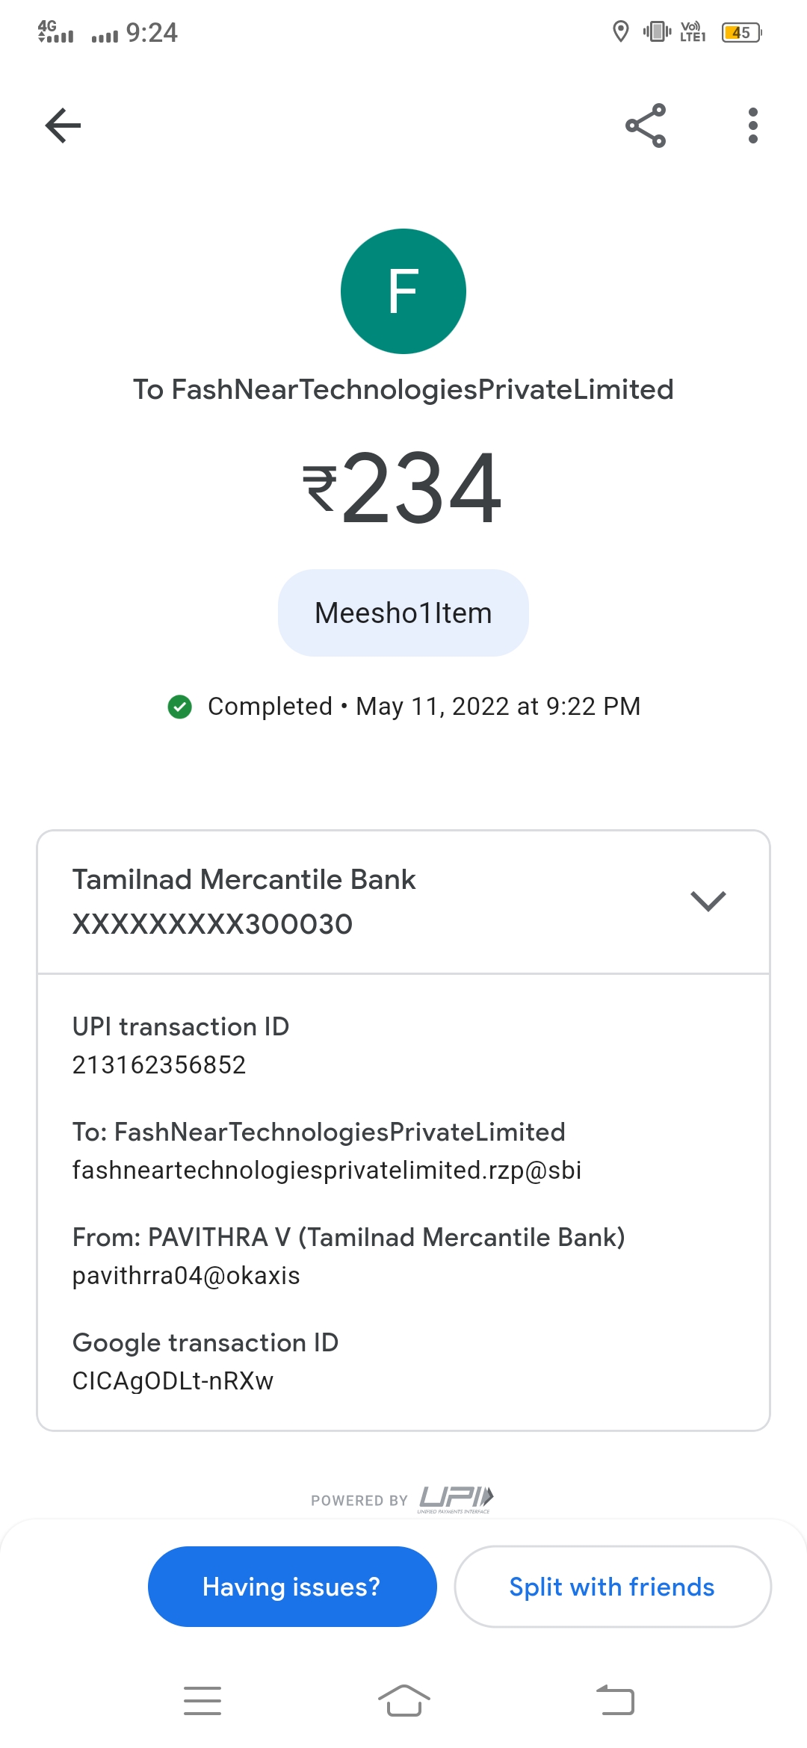
Task: Share this transaction receipt
Action: (646, 125)
